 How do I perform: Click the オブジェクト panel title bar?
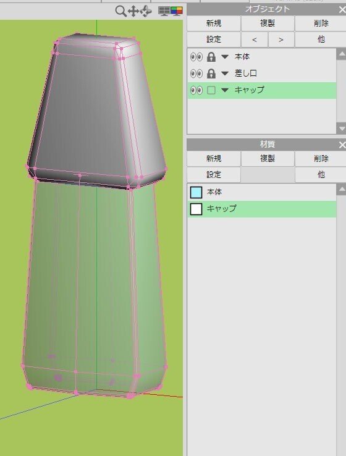(266, 10)
